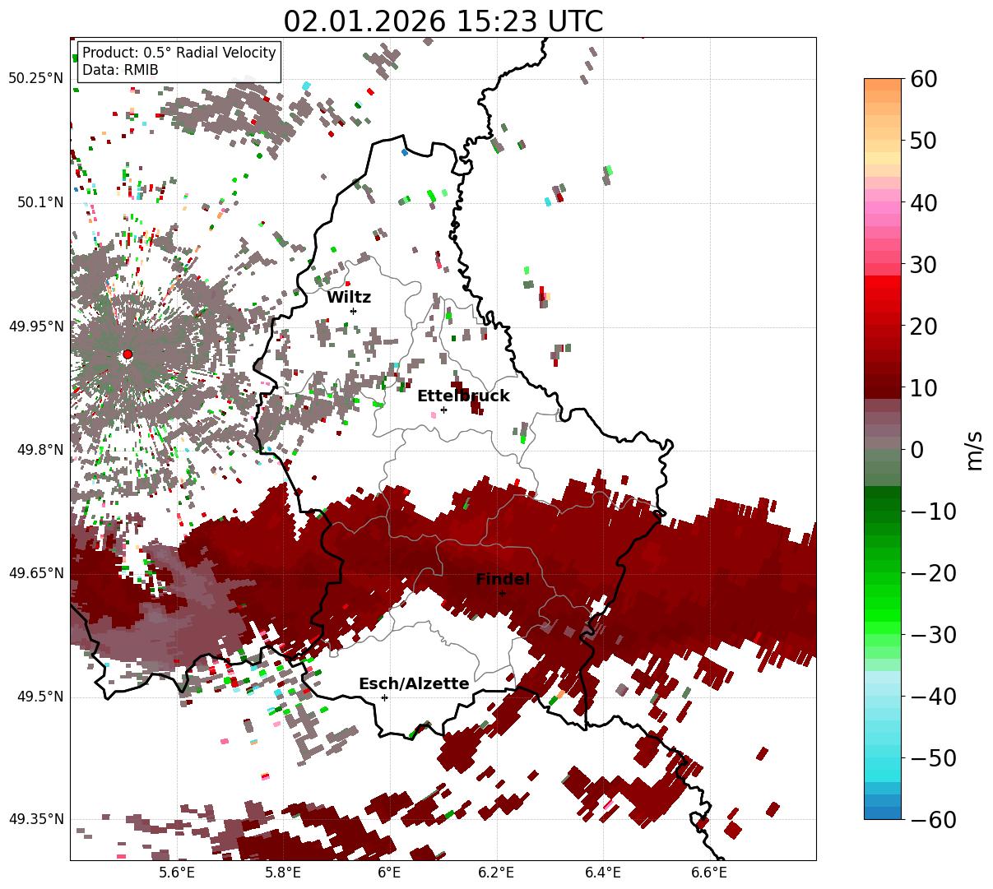Click the 6°E longitude label

point(389,872)
